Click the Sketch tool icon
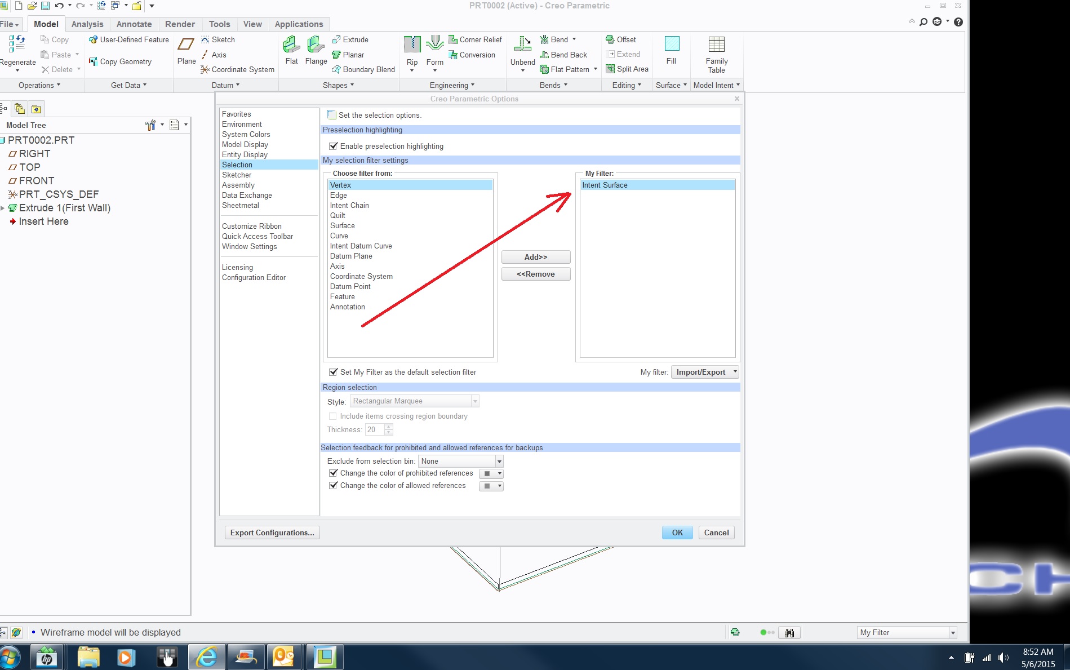1070x670 pixels. [x=205, y=39]
